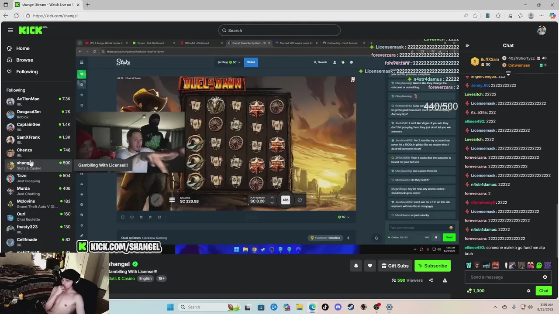Click the system tray microphone icon
Viewport: 559px width, 314px height.
pyautogui.click(x=514, y=307)
